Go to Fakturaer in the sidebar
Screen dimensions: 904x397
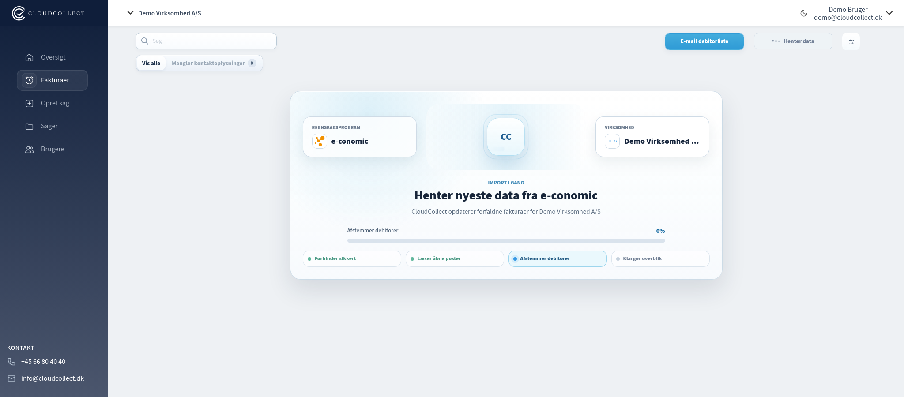(x=52, y=80)
